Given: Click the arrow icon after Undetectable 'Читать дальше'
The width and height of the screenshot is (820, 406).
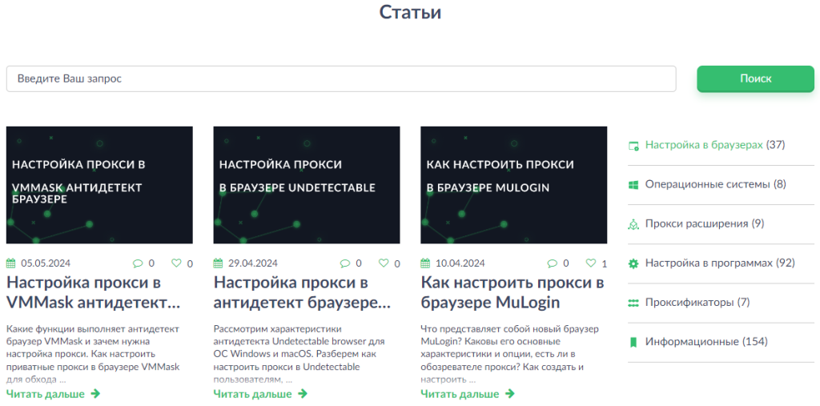Looking at the screenshot, I should 302,393.
